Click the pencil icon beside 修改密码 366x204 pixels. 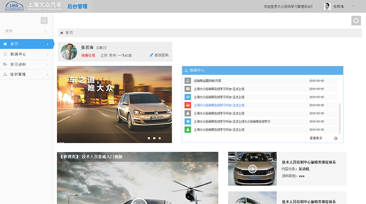pyautogui.click(x=151, y=55)
